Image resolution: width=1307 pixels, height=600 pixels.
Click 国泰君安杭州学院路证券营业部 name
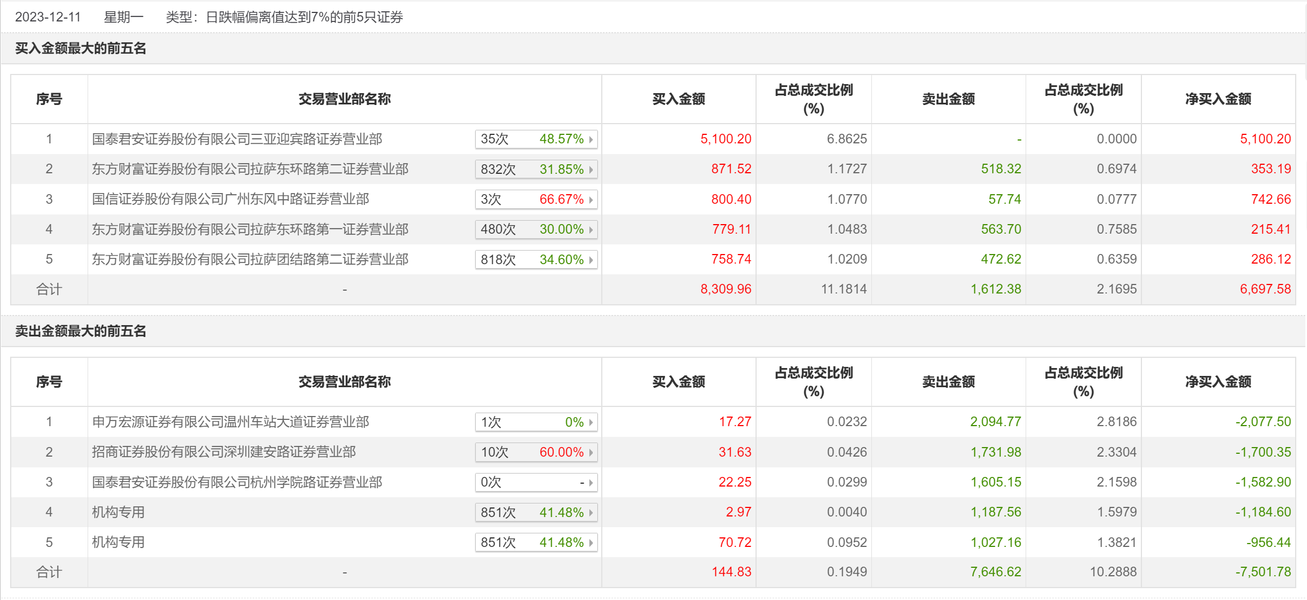(x=237, y=482)
